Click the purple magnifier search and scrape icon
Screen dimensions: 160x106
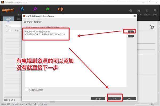tap(35, 9)
